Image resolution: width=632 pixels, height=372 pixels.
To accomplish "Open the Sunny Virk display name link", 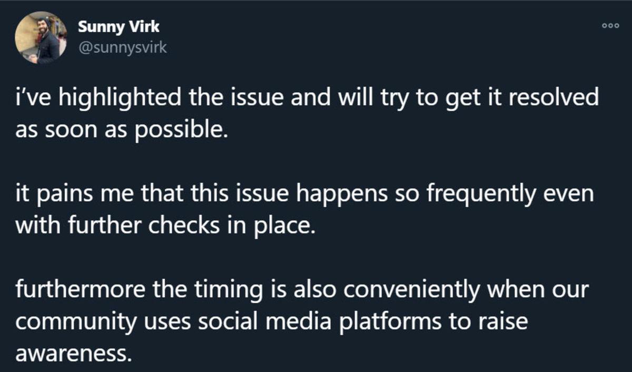I will 118,27.
